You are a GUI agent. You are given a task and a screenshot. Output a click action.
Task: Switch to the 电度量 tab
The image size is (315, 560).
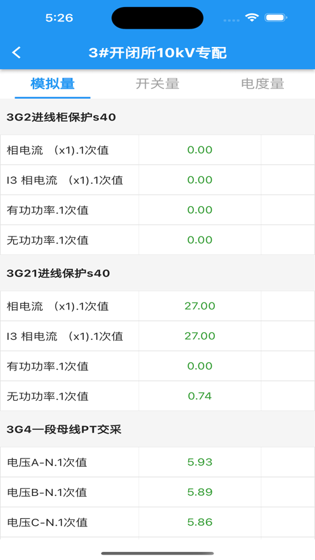[262, 84]
